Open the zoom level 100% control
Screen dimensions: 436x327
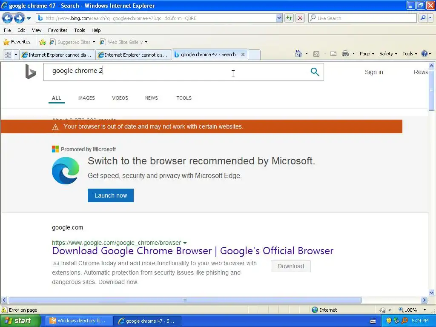412,310
